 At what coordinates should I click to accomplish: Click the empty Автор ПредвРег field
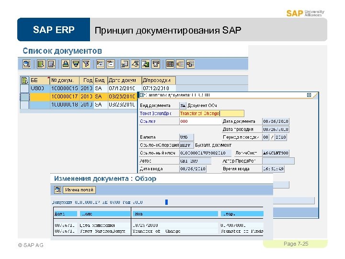click(x=278, y=161)
